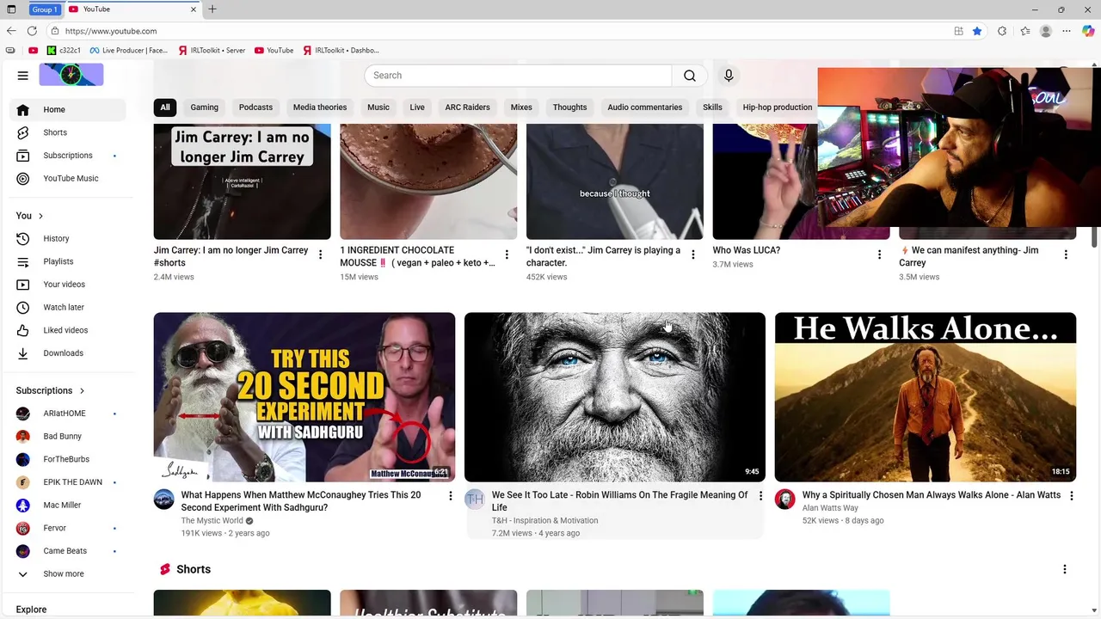Open Subscriptions in the sidebar
This screenshot has height=619, width=1101.
coord(68,156)
